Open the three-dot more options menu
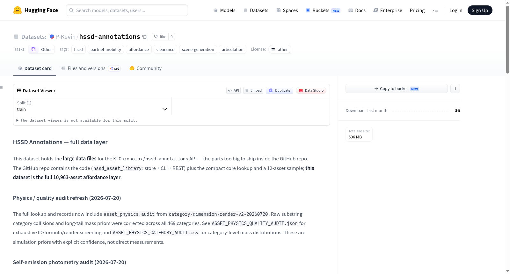Image resolution: width=510 pixels, height=274 pixels. (x=455, y=88)
